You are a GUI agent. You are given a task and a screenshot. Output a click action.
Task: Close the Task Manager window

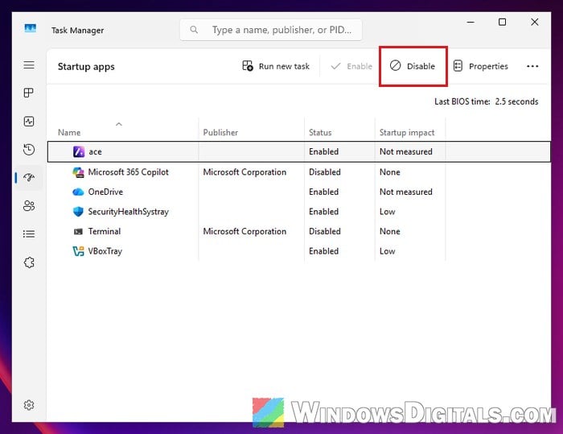(534, 23)
